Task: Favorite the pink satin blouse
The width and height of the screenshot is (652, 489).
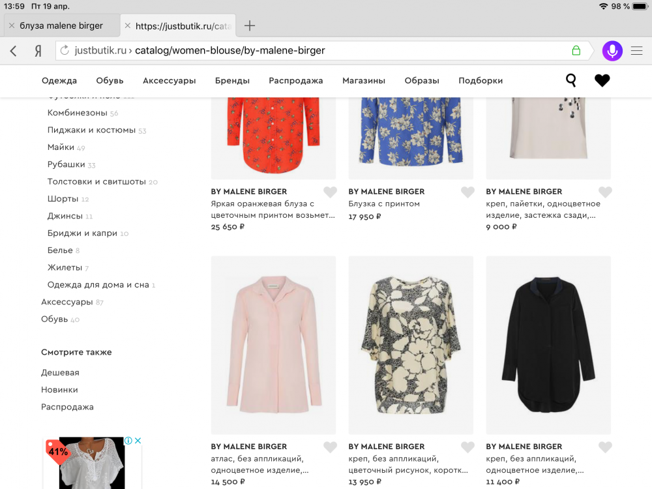Action: tap(330, 447)
